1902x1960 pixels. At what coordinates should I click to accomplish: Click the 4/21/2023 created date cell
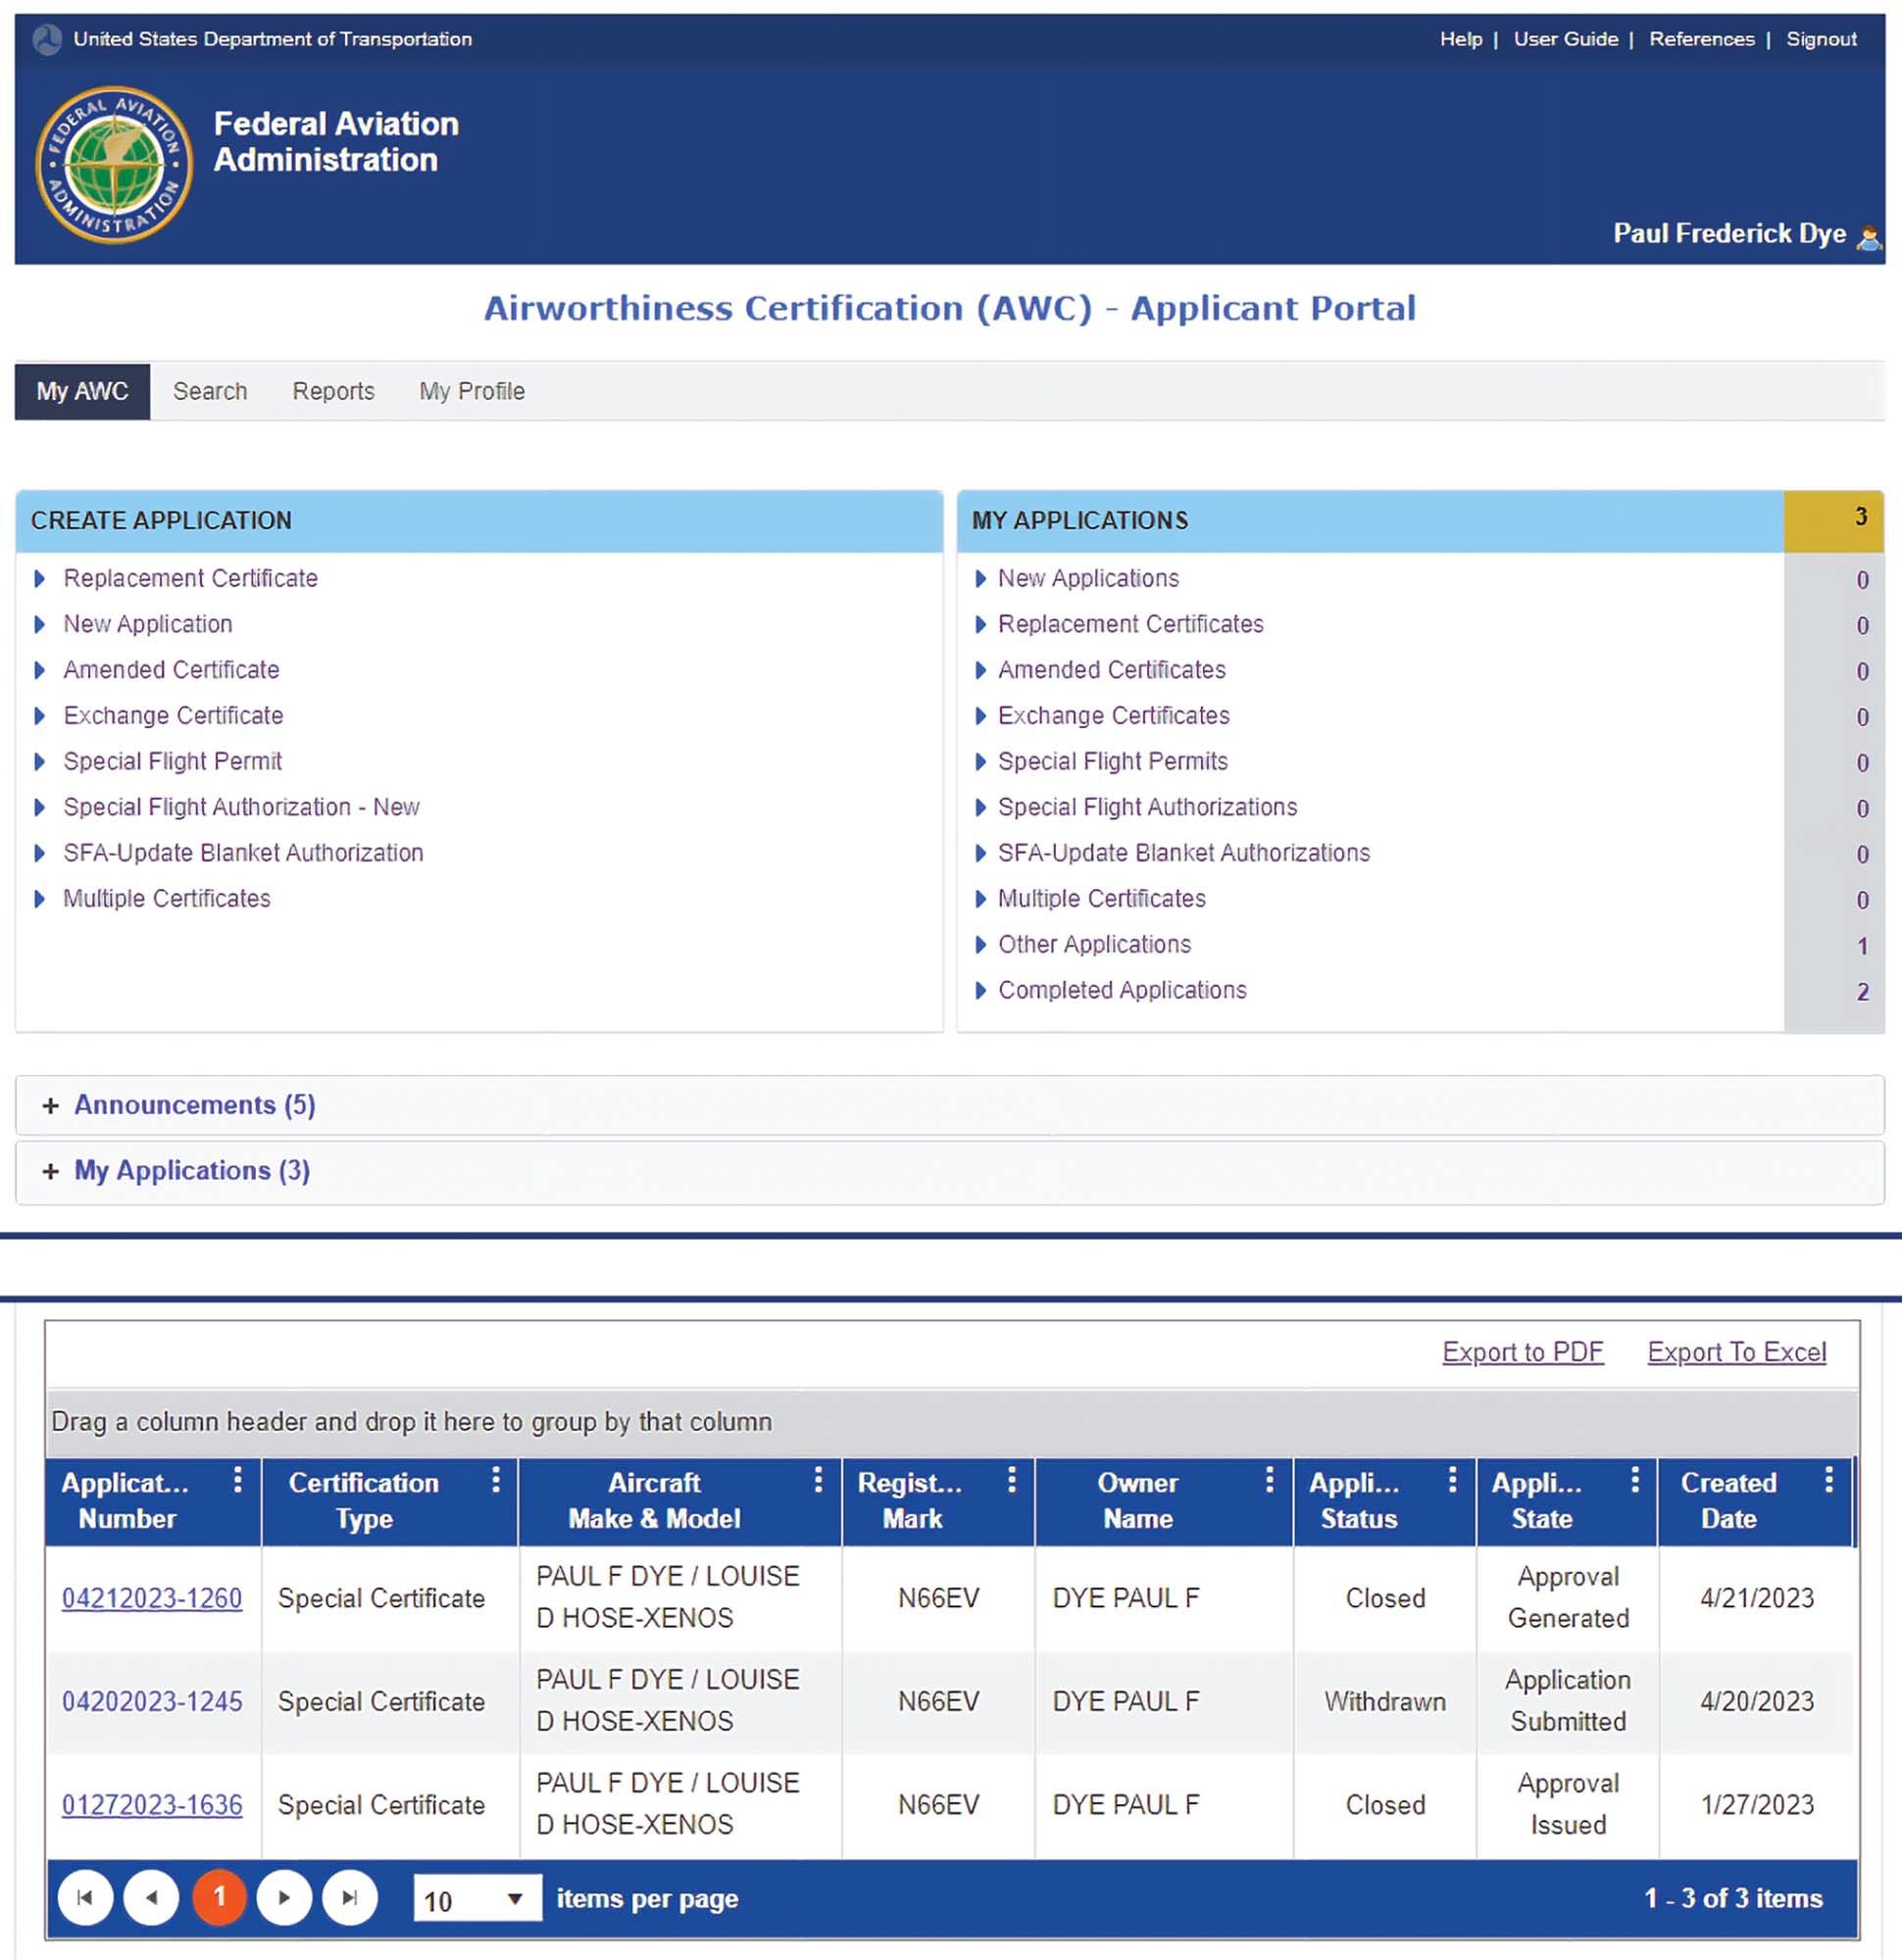click(1757, 1599)
